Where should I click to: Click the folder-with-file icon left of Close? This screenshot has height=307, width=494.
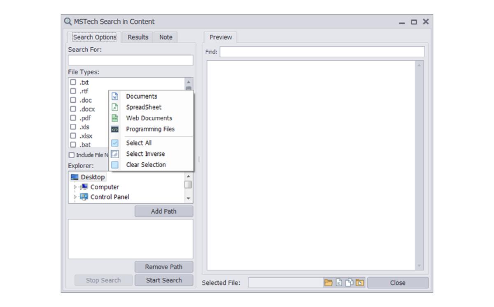360,283
